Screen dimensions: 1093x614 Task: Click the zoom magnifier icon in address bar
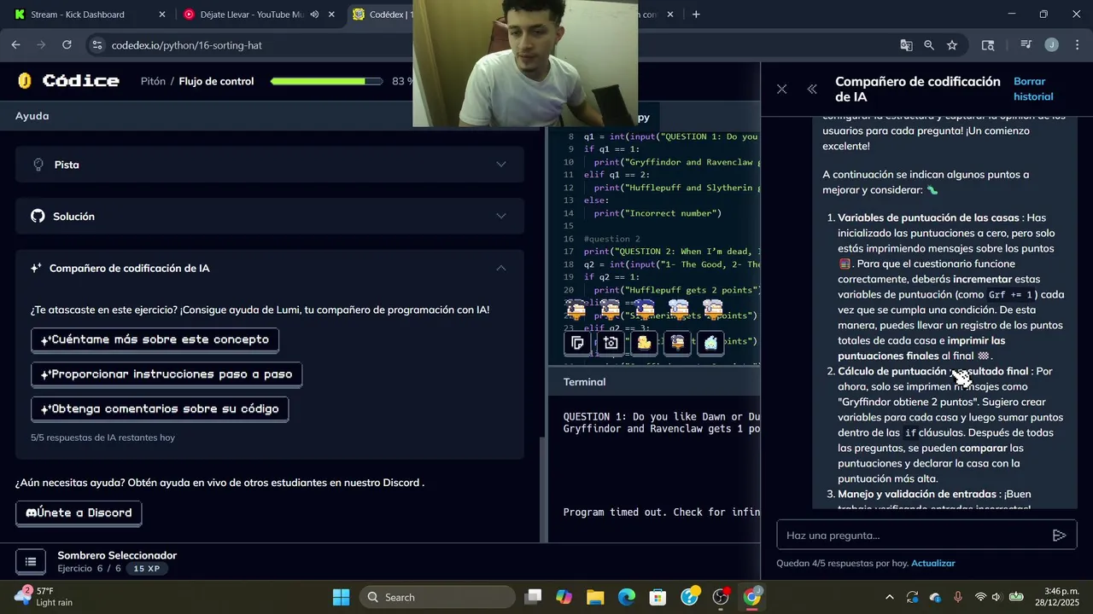929,45
